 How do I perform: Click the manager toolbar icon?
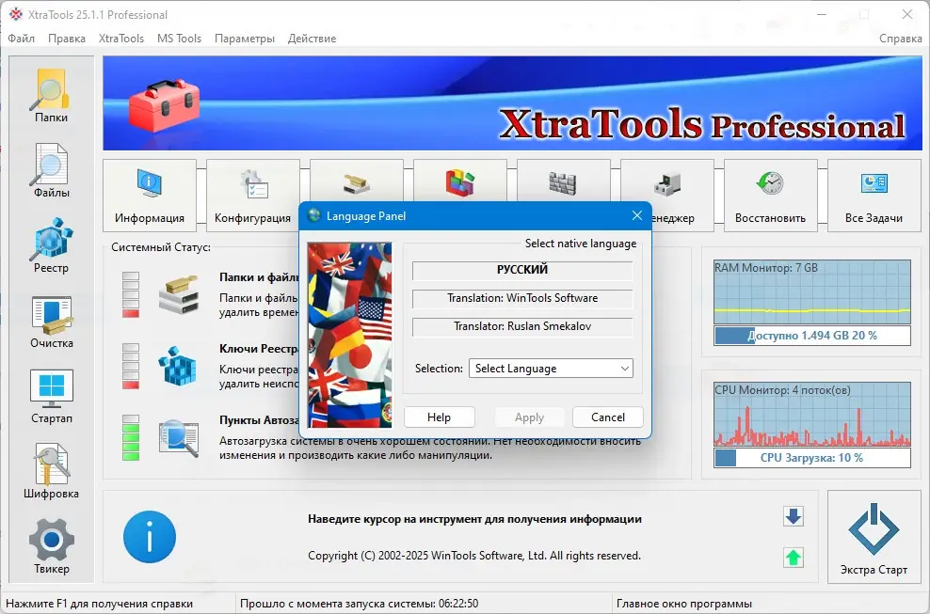coord(666,183)
